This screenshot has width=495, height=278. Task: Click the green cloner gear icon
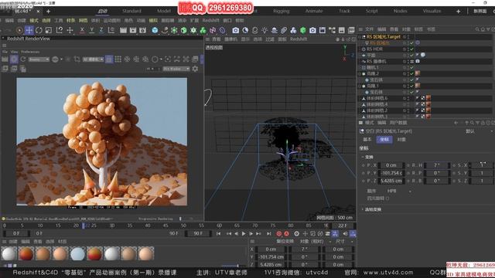pyautogui.click(x=193, y=30)
